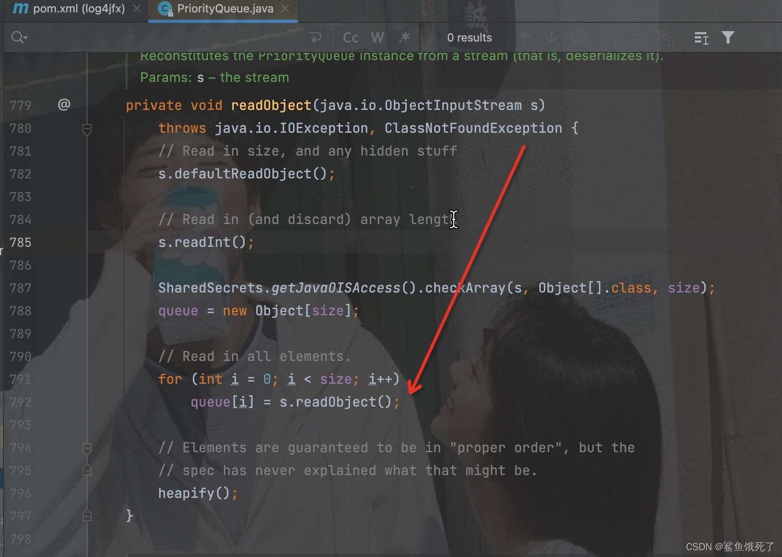
Task: Click line number 785 in gutter
Action: click(20, 242)
